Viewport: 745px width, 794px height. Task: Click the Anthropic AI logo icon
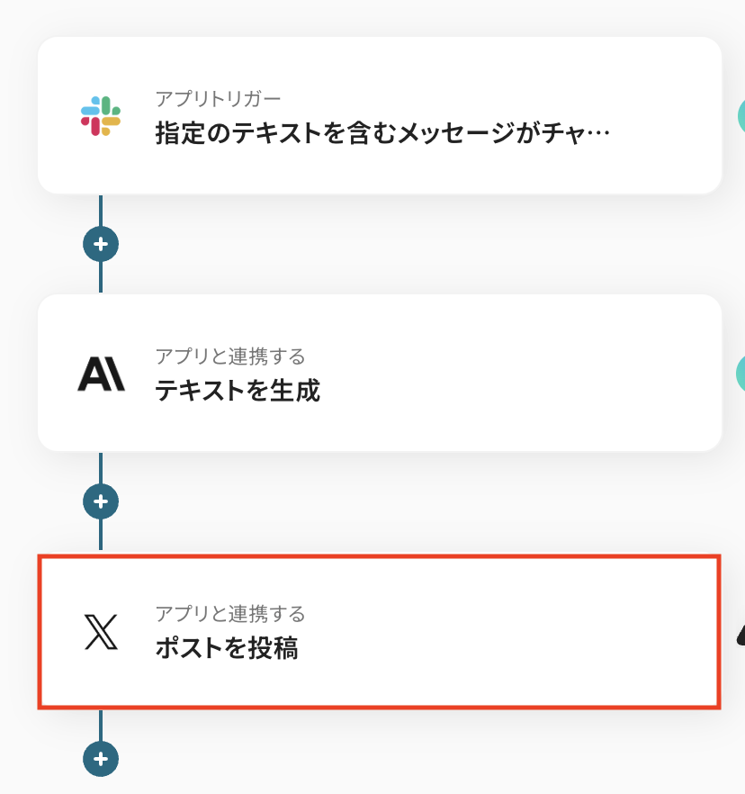[x=101, y=373]
